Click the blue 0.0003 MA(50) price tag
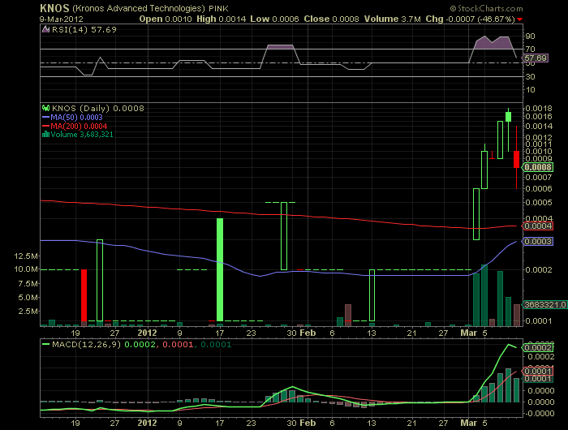Viewport: 568px width, 430px height. pos(537,241)
